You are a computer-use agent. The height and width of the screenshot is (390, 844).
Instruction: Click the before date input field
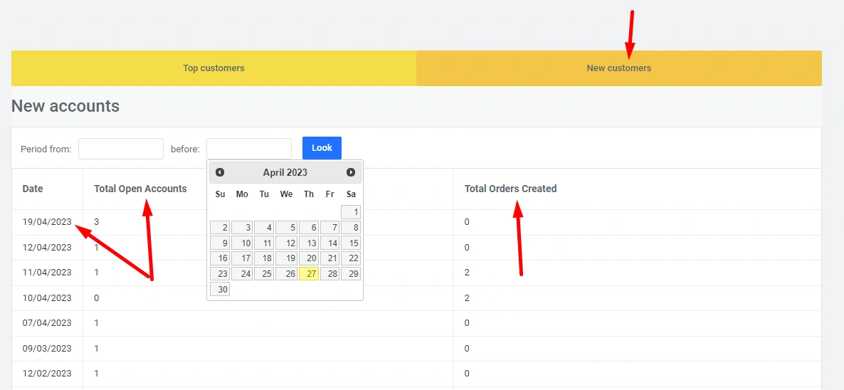[x=249, y=149]
